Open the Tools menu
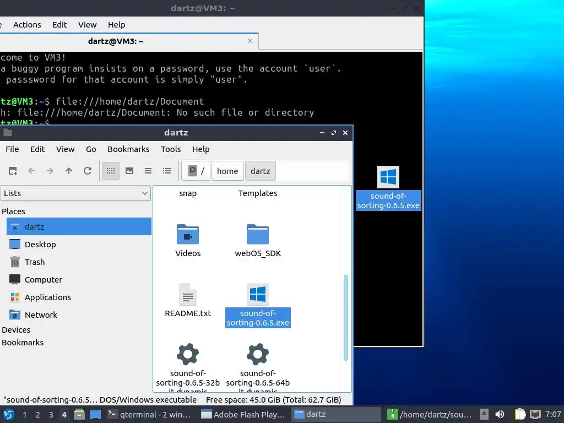 pos(171,149)
